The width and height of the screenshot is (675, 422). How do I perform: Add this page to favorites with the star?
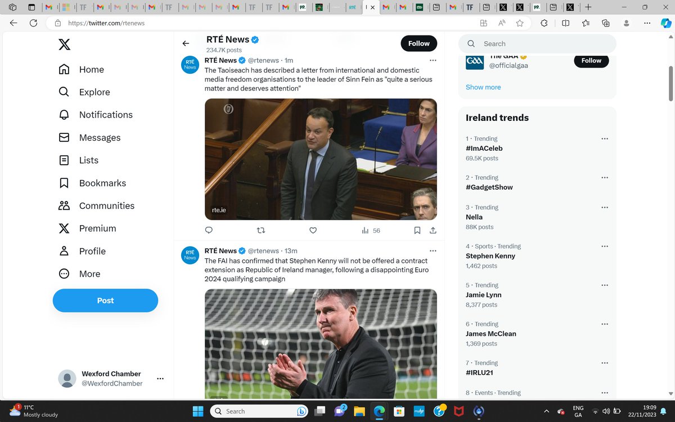point(520,23)
